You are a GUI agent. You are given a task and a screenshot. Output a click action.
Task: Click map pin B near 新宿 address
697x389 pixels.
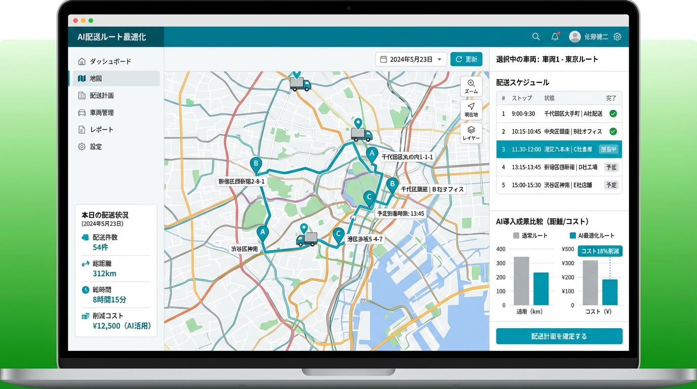pyautogui.click(x=256, y=164)
